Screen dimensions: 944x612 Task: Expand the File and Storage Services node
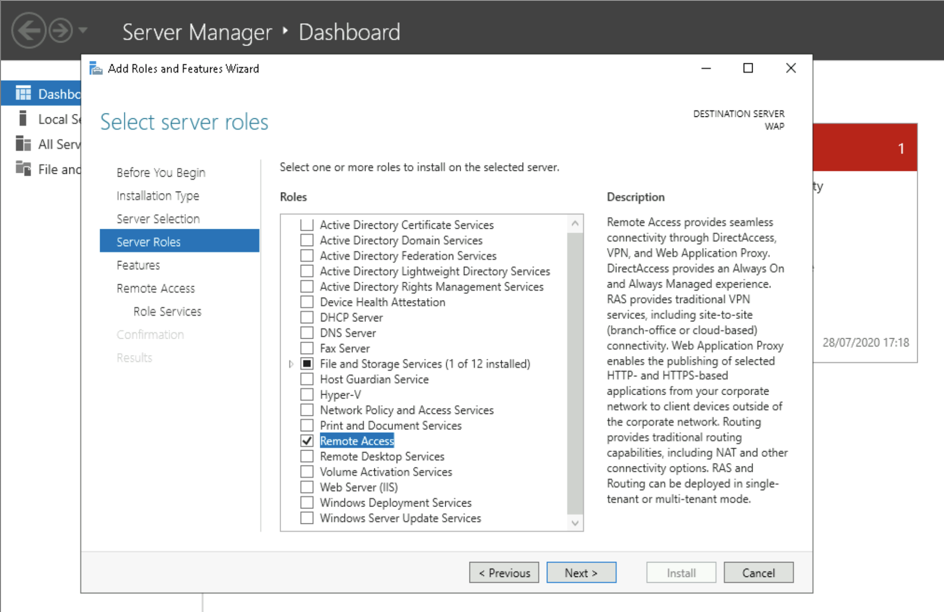pos(291,363)
